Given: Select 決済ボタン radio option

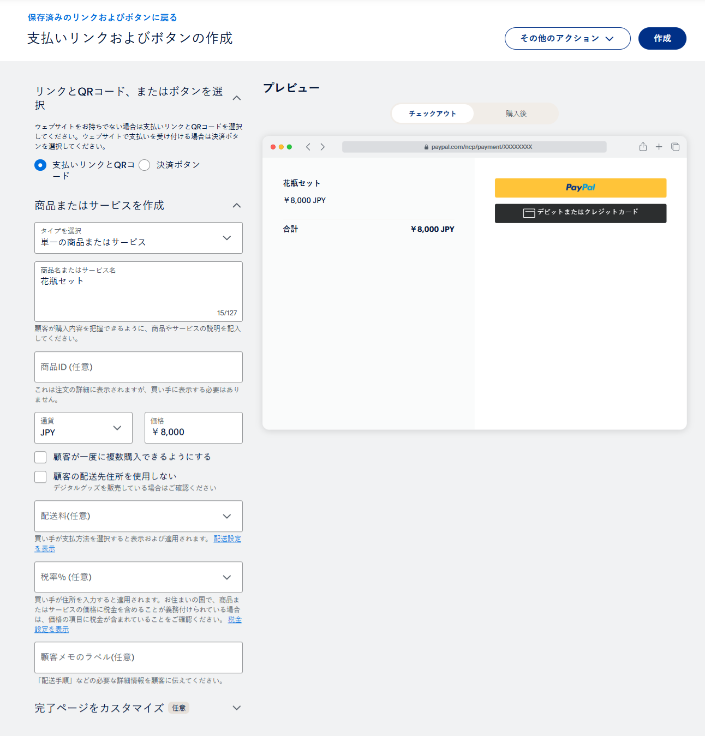Looking at the screenshot, I should 145,165.
